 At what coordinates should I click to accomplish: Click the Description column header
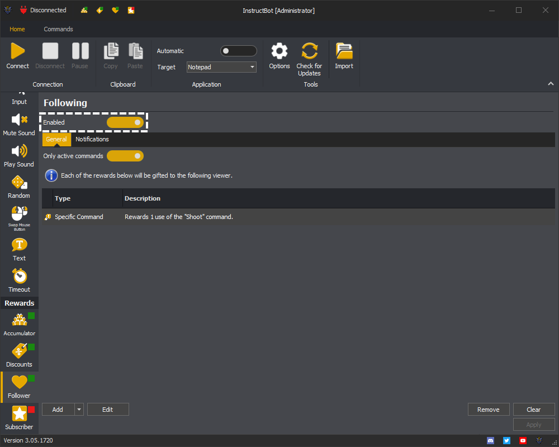point(339,198)
